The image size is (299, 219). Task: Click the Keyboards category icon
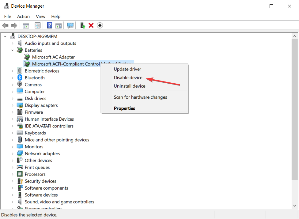point(20,133)
